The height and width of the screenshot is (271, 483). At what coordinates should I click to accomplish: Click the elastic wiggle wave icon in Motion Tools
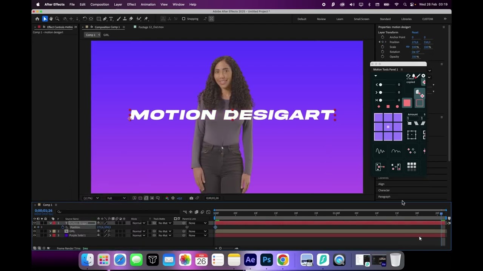tap(380, 151)
